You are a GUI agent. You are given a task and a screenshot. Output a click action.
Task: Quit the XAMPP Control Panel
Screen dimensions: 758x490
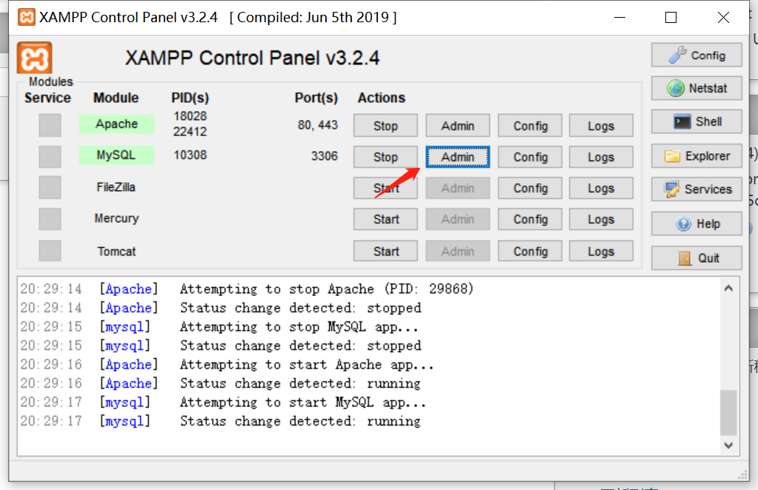[695, 257]
